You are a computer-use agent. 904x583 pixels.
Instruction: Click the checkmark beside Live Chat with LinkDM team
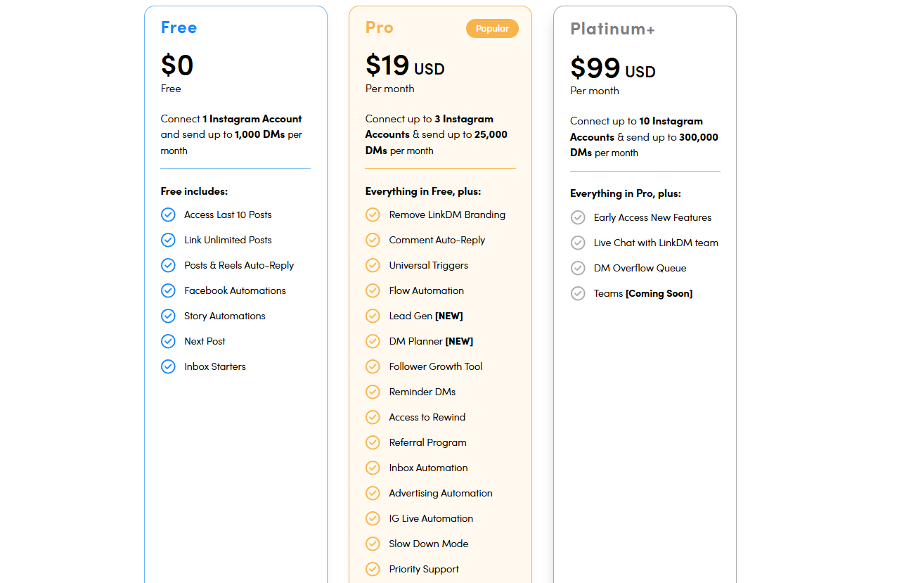tap(578, 243)
